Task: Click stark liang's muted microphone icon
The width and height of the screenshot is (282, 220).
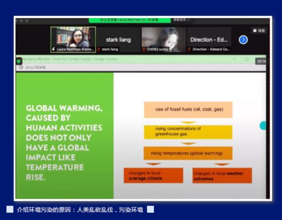Action: (99, 50)
